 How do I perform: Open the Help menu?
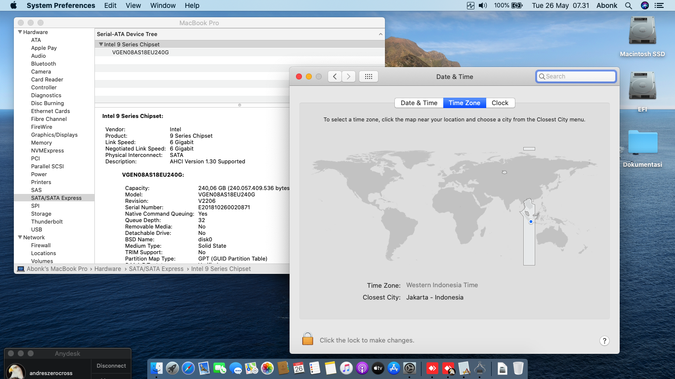(x=192, y=5)
